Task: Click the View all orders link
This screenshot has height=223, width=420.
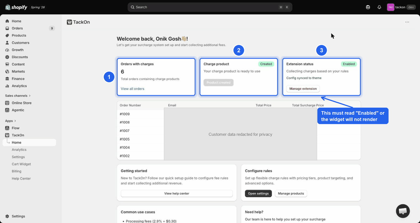Action: pyautogui.click(x=132, y=89)
